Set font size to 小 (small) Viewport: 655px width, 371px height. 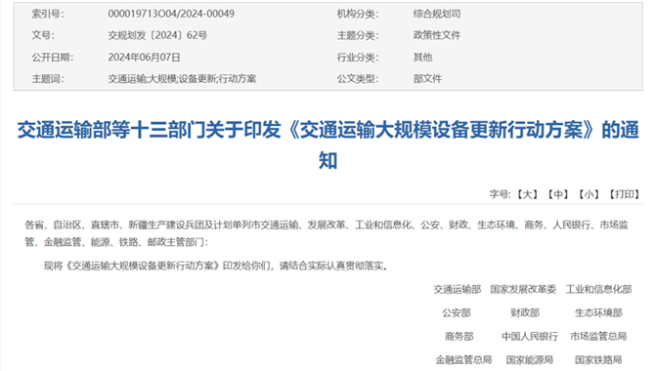[589, 194]
